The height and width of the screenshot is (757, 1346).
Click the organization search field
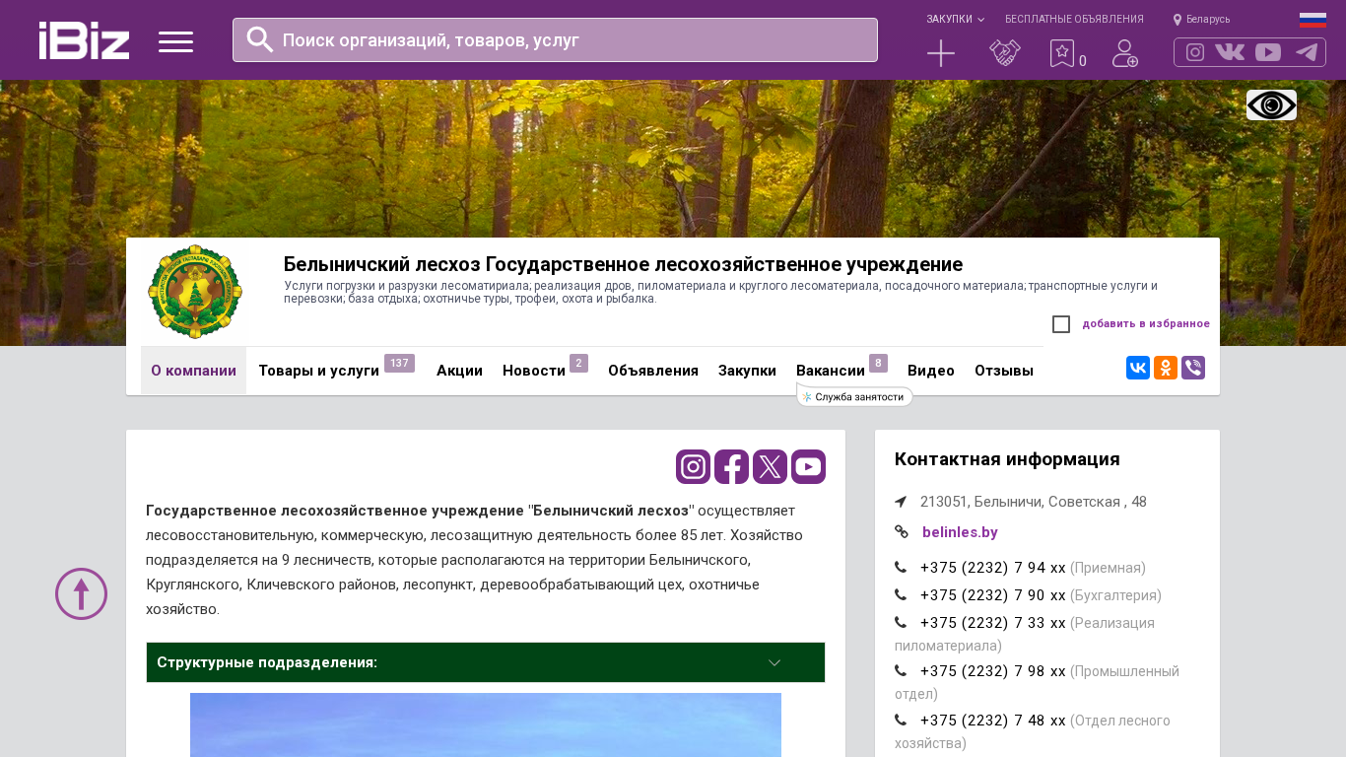pyautogui.click(x=555, y=39)
